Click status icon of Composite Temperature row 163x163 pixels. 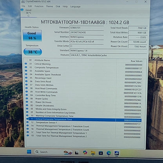26,67
